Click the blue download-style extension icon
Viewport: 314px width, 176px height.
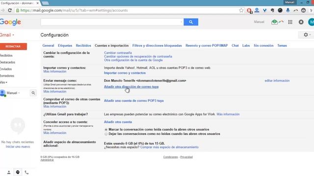coord(257,10)
